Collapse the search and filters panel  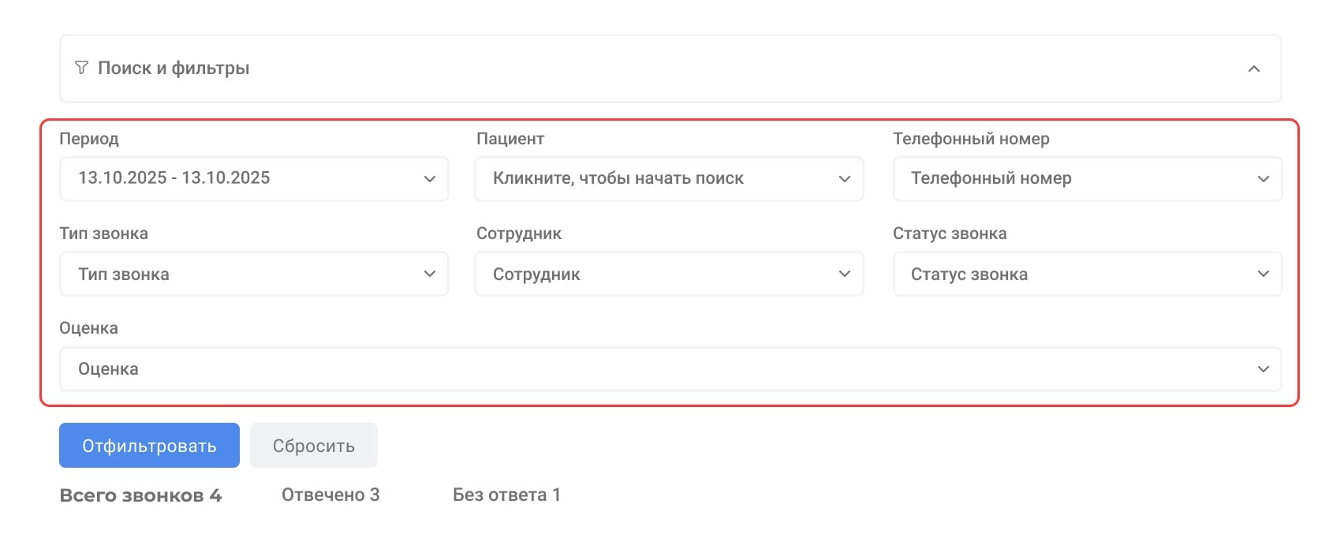click(x=1253, y=69)
